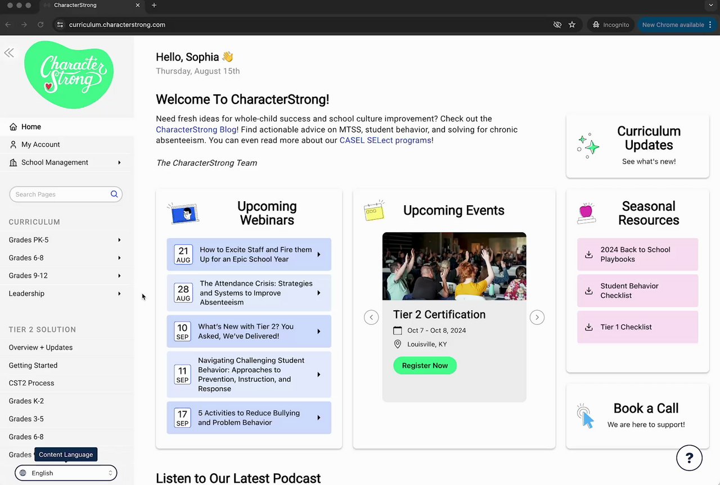Open the help question mark button
The image size is (720, 485).
click(689, 457)
